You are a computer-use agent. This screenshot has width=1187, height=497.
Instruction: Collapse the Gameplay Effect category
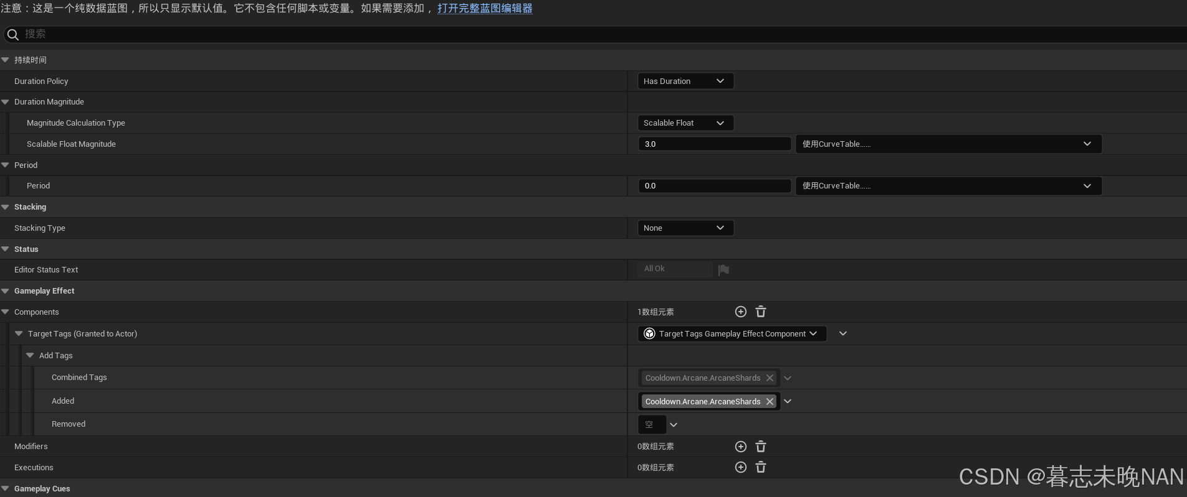click(5, 291)
